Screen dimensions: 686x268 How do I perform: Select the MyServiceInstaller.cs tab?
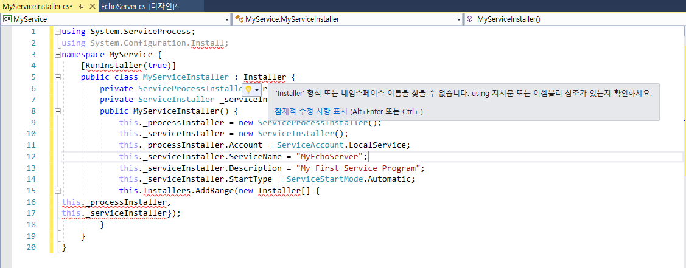click(37, 5)
